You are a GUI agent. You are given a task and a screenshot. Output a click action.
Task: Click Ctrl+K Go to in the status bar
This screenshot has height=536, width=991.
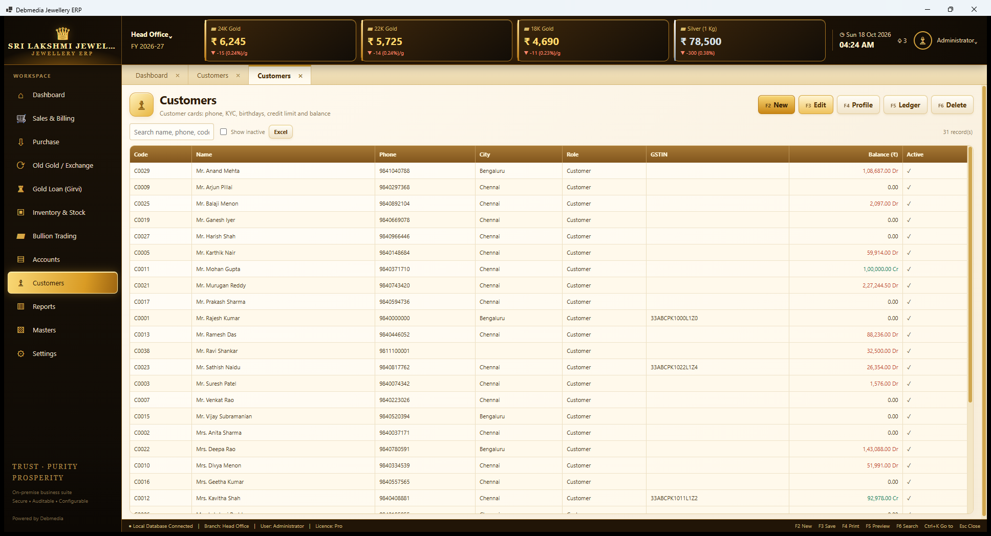(938, 526)
